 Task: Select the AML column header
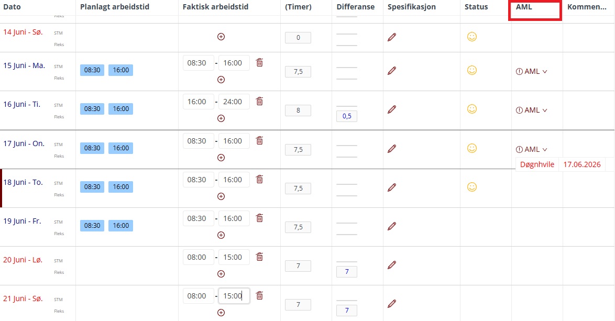coord(524,7)
